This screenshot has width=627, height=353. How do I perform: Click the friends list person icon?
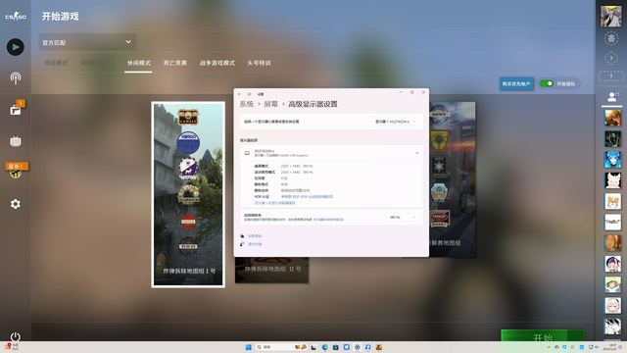611,96
